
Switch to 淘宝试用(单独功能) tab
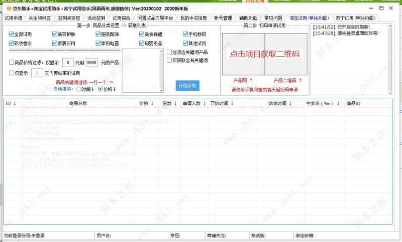309,18
